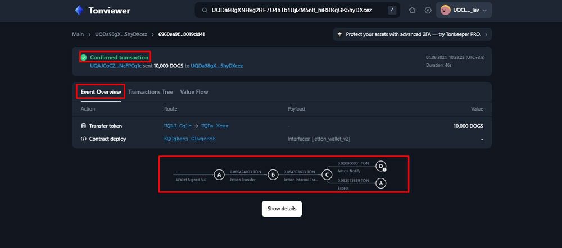The image size is (562, 248).
Task: Open Tonkeeper PRO 2FA promotion banner
Action: [x=412, y=34]
